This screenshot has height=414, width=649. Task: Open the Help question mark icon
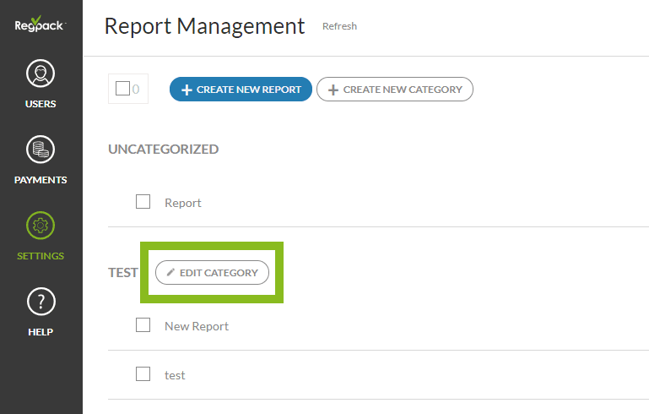(x=41, y=302)
